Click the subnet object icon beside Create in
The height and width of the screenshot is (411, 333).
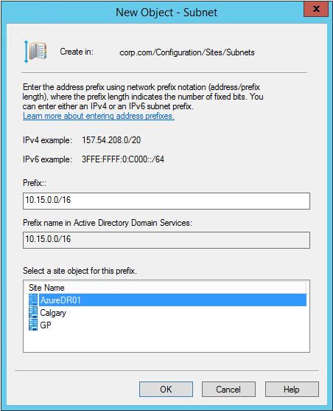35,52
